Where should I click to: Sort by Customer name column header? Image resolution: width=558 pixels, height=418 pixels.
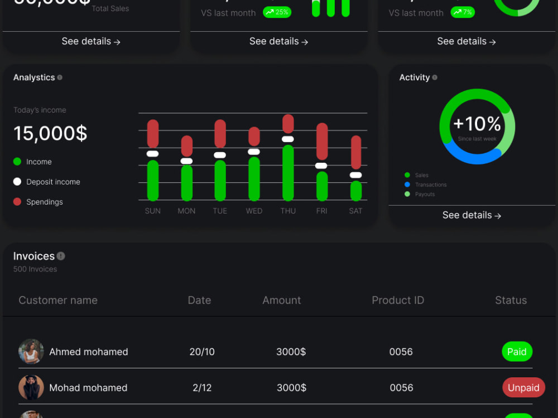click(x=58, y=300)
